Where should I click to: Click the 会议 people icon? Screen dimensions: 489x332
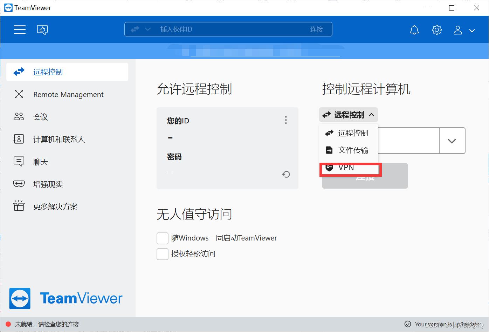[19, 116]
